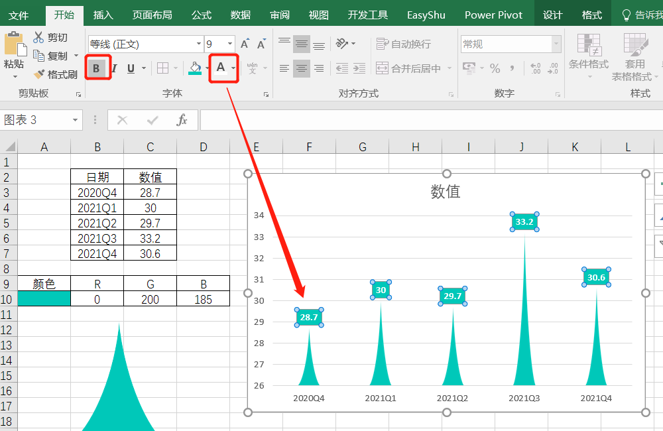Decrease indent
Screen dimensions: 663x431
coord(341,68)
